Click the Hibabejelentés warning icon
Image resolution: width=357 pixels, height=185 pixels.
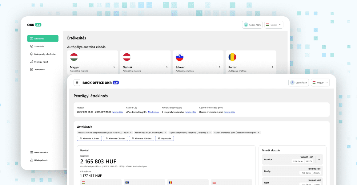pos(32,160)
